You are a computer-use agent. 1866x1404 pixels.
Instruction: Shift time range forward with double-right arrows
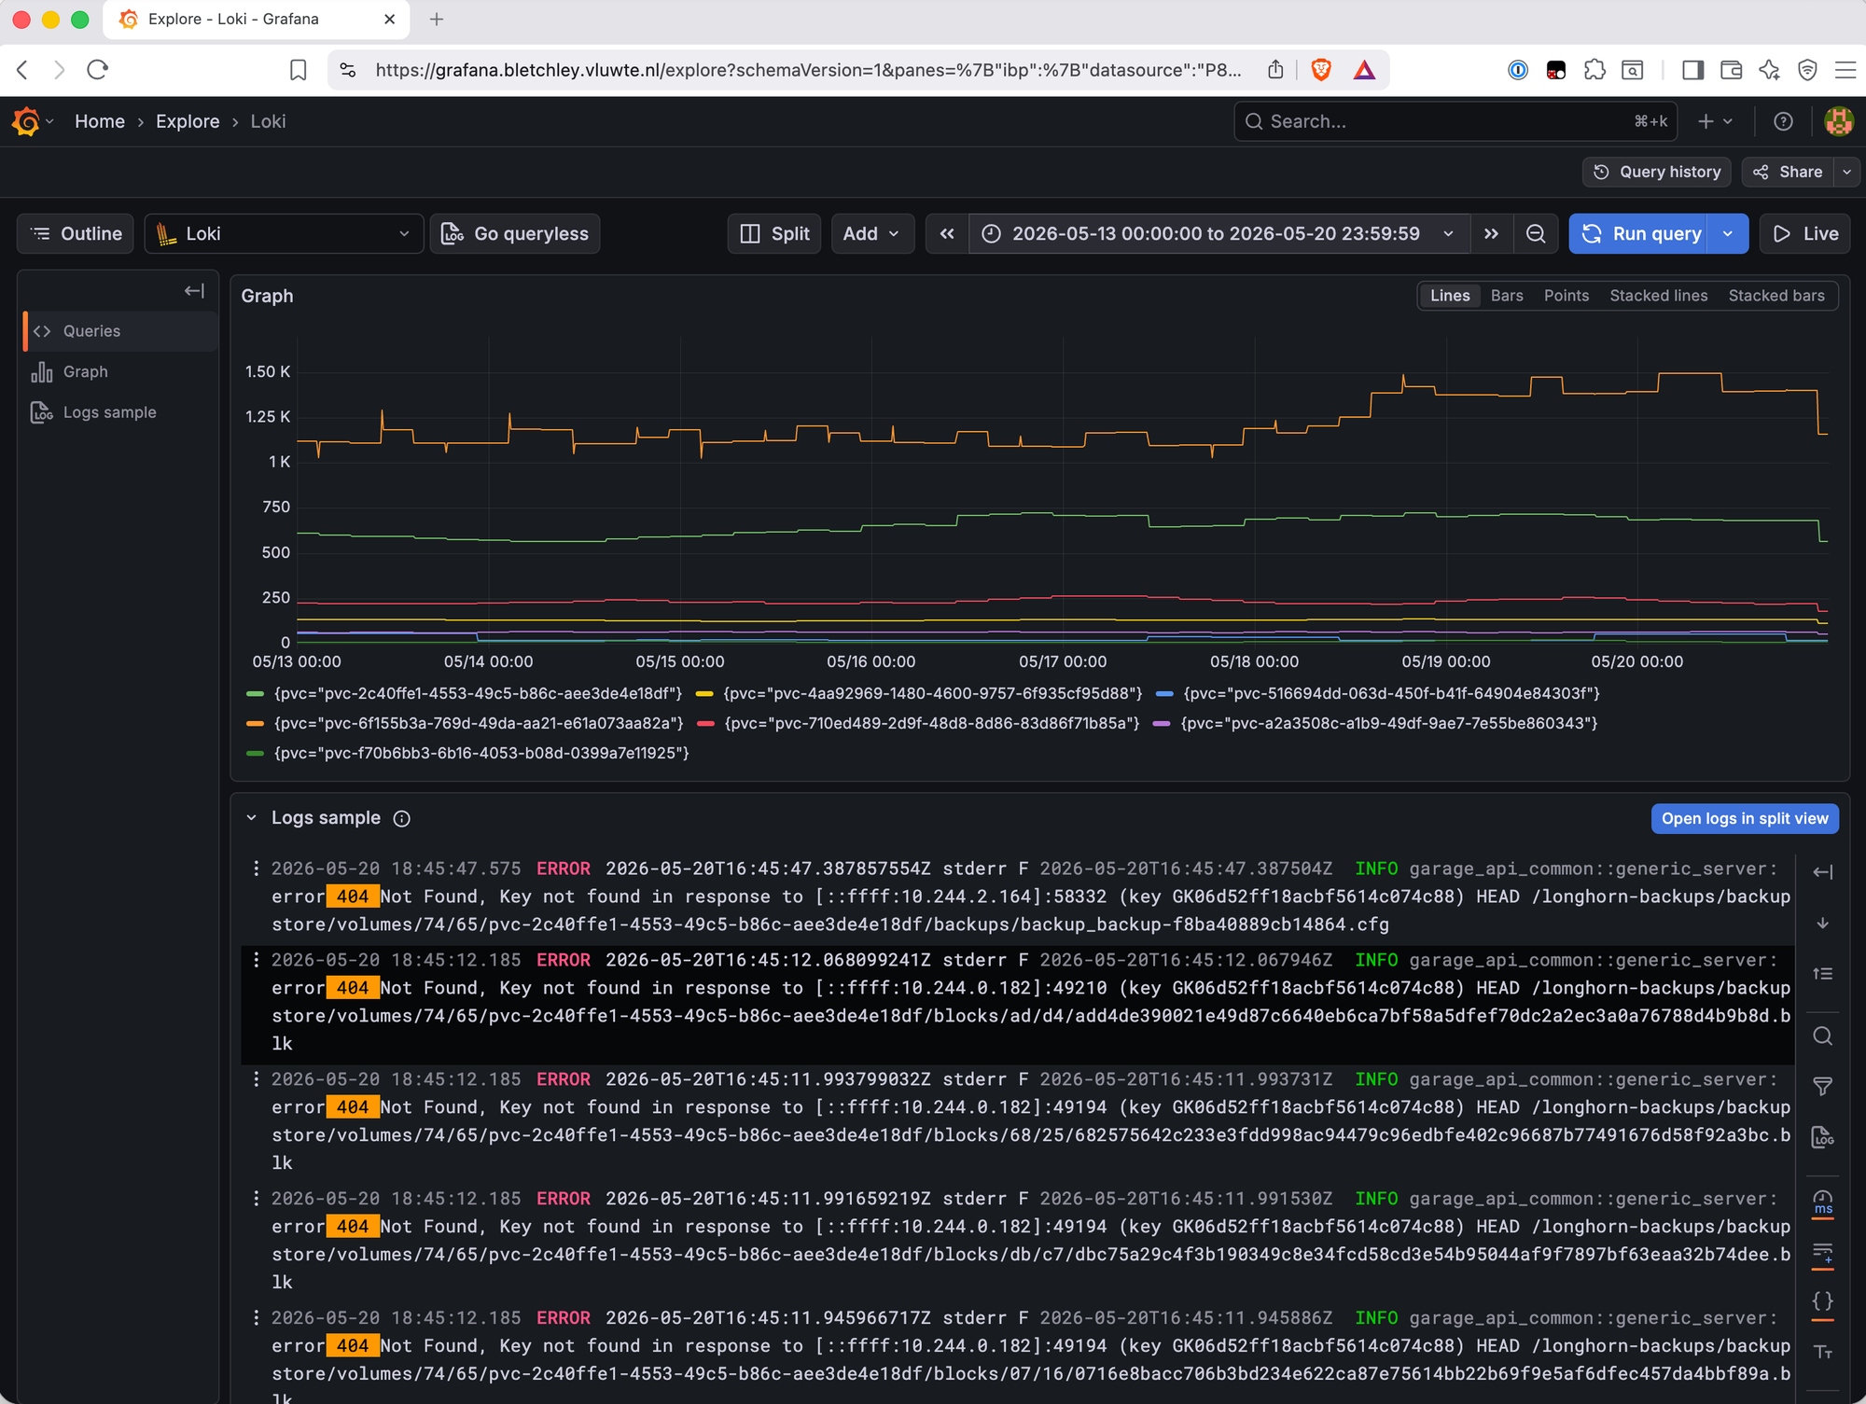[x=1491, y=233]
